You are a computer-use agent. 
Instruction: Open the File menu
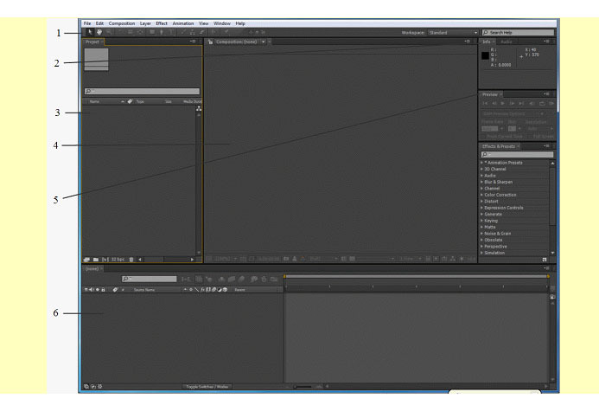click(87, 23)
